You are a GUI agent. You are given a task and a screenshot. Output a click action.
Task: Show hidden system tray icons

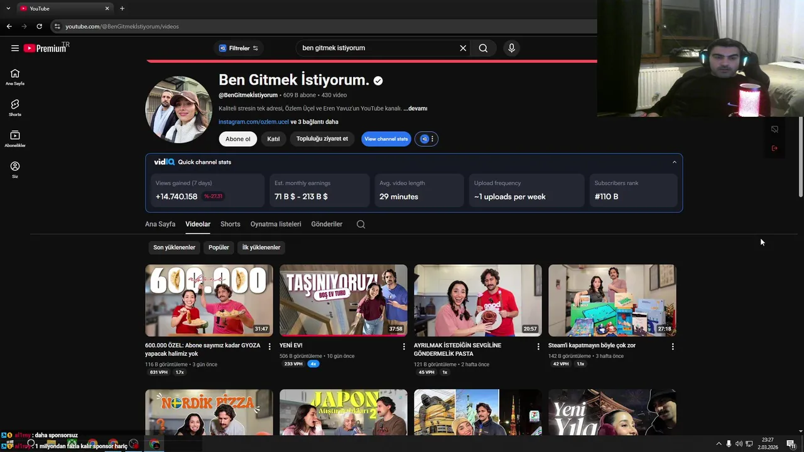(x=719, y=444)
